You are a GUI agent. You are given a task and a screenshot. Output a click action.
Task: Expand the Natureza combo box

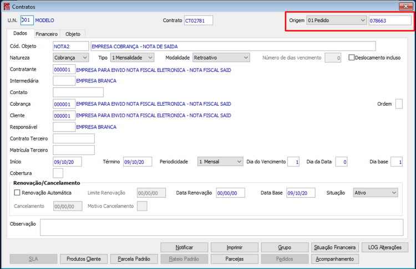coord(70,58)
